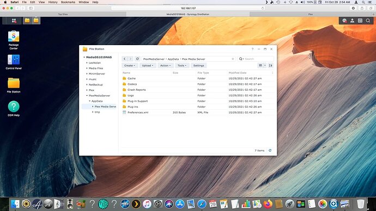This screenshot has width=376, height=211.
Task: Switch to the Plex Safari tab
Action: click(x=311, y=14)
